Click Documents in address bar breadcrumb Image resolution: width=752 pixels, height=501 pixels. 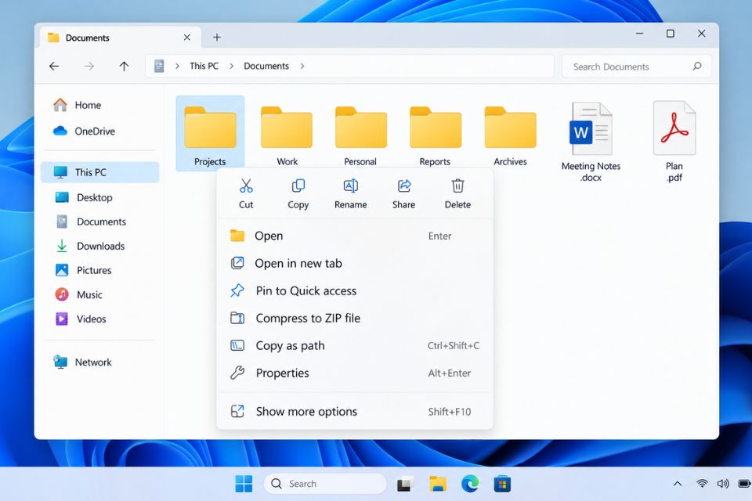click(x=266, y=67)
